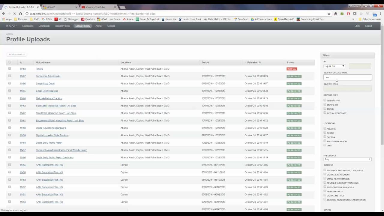The image size is (384, 216).
Task: Open the SpeedTest-AJC bookmark
Action: point(284,19)
